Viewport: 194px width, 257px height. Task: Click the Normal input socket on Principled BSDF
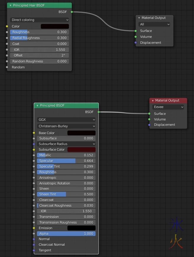(34, 239)
